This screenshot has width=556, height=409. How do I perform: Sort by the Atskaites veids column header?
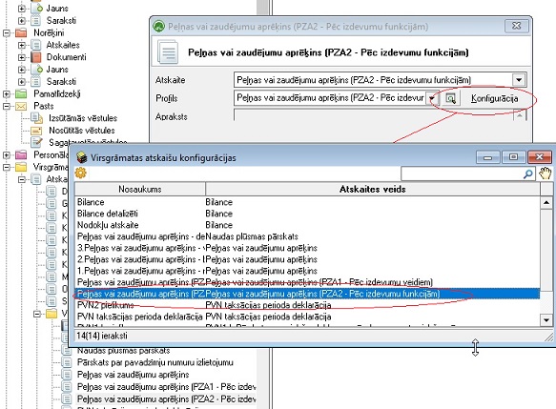point(373,190)
